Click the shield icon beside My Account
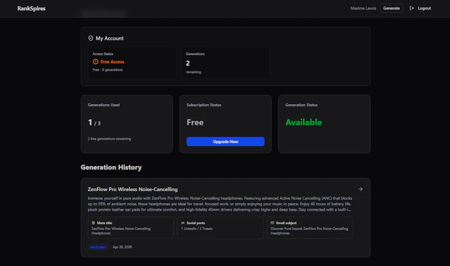This screenshot has height=266, width=450. [91, 38]
